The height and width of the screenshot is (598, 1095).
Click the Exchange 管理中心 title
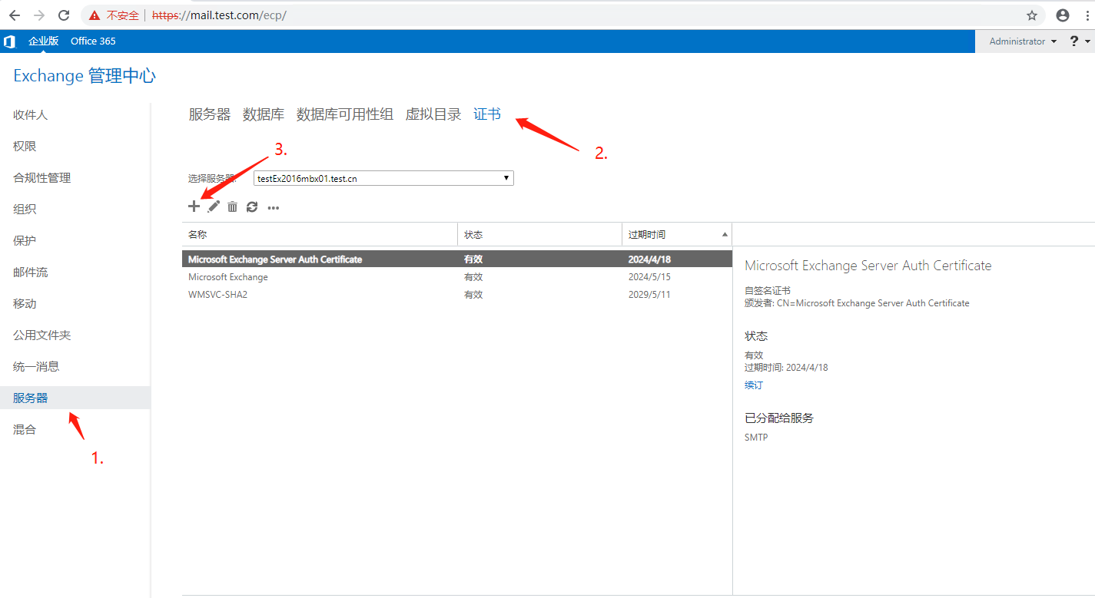(85, 75)
